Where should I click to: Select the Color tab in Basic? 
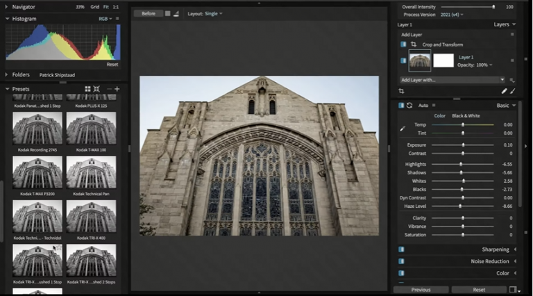pyautogui.click(x=439, y=115)
